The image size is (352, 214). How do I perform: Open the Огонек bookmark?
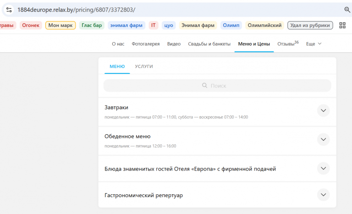[x=31, y=25]
